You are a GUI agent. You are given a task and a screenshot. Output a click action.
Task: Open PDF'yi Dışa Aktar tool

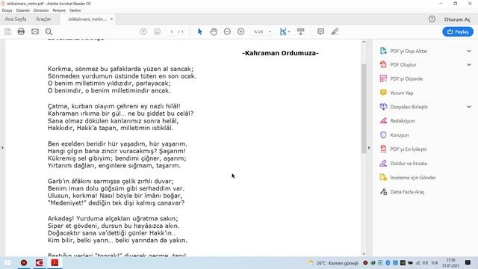click(409, 51)
